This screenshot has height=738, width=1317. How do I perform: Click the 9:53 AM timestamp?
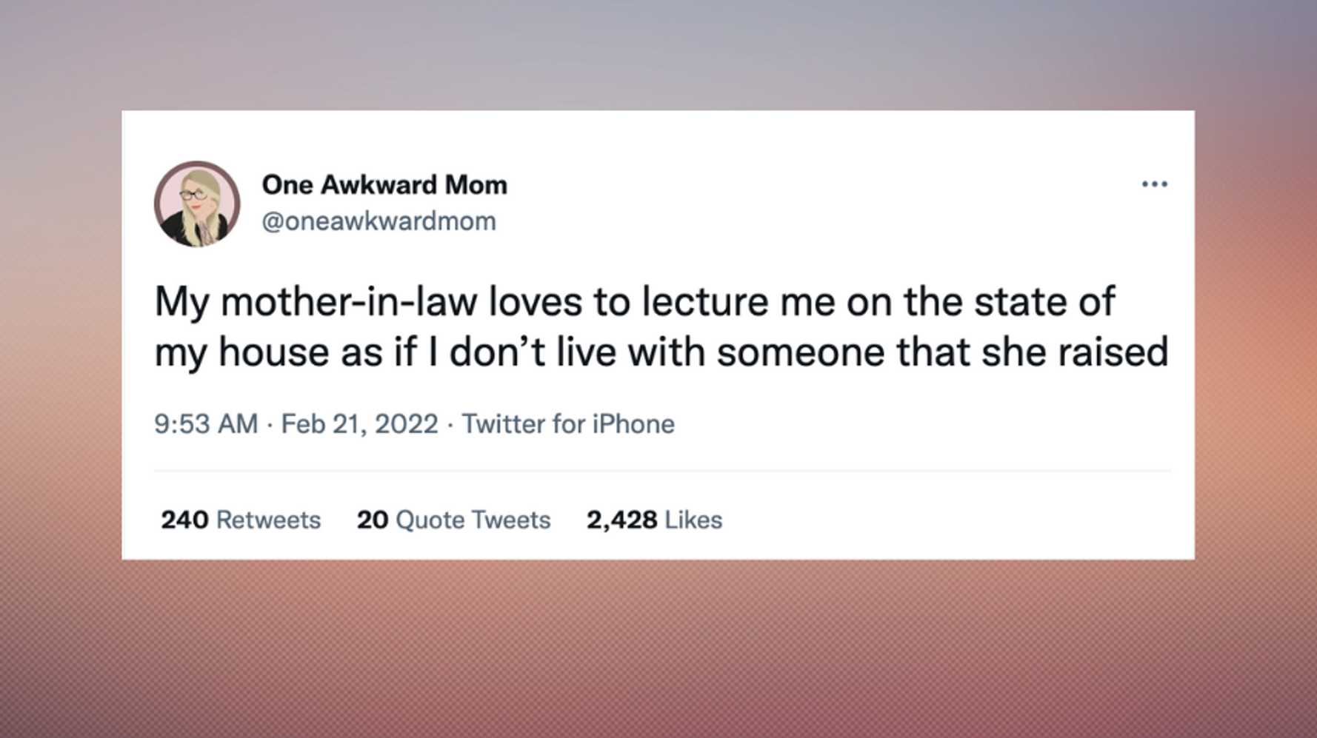coord(206,424)
